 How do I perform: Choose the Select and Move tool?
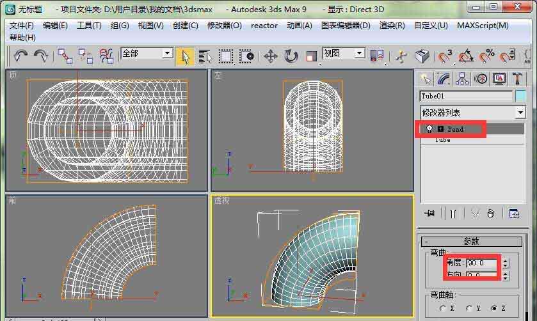[270, 56]
